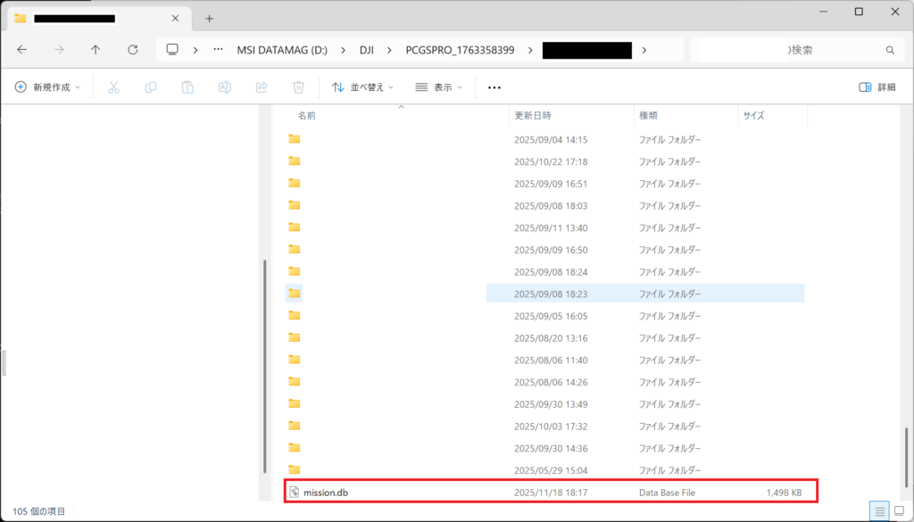Open the 表示 view dropdown
The width and height of the screenshot is (914, 522).
pos(439,87)
